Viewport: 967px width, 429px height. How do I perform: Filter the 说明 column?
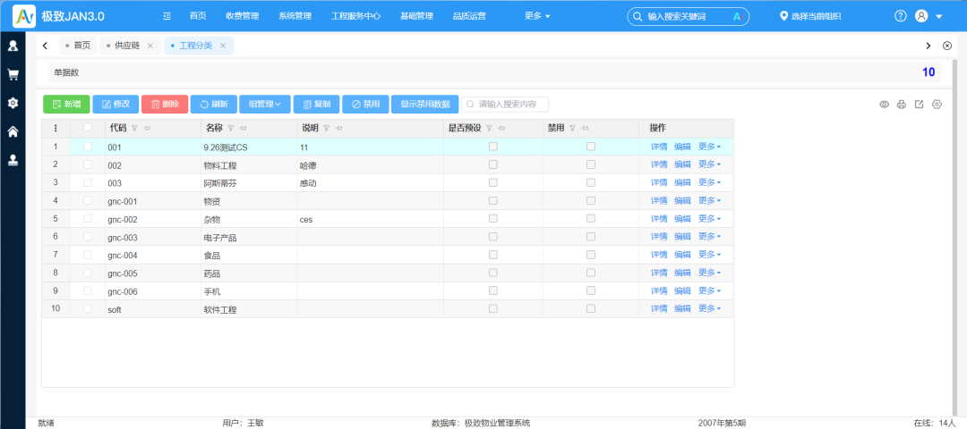327,128
